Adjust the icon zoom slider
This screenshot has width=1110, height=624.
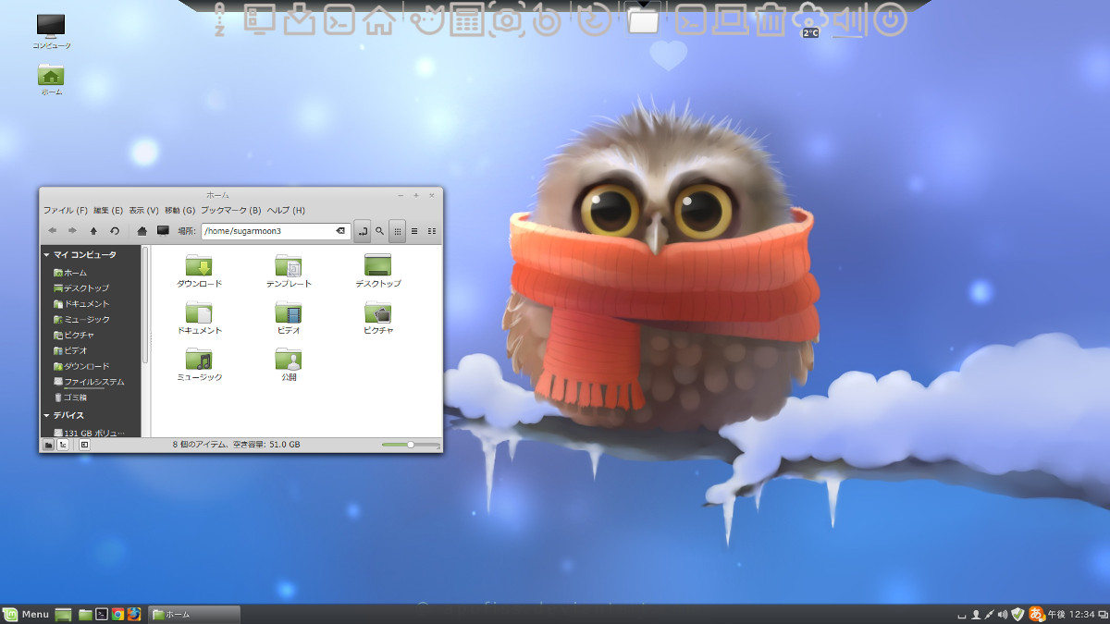[x=411, y=445]
